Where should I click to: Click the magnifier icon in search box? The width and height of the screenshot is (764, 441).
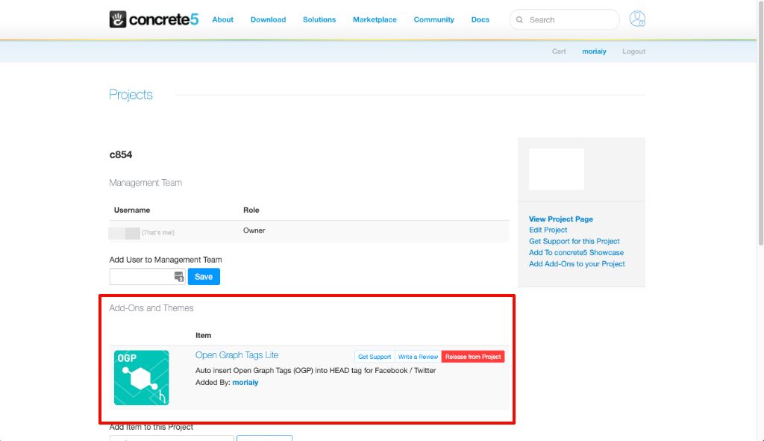click(x=519, y=20)
